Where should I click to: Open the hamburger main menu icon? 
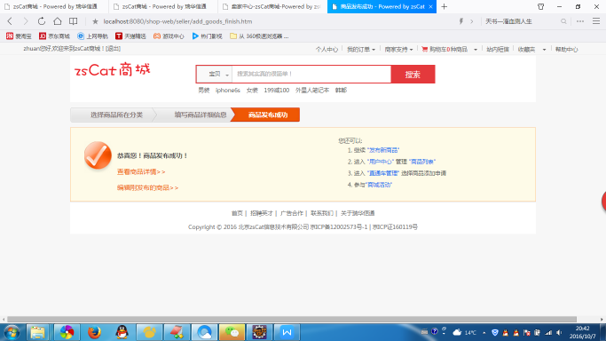tap(596, 21)
